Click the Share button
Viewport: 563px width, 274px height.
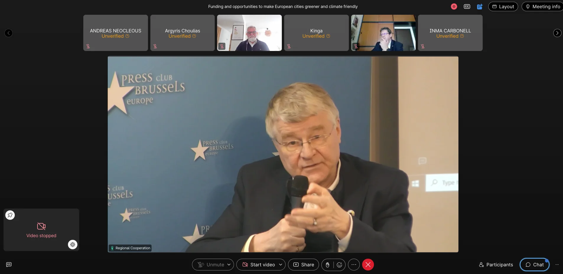303,265
